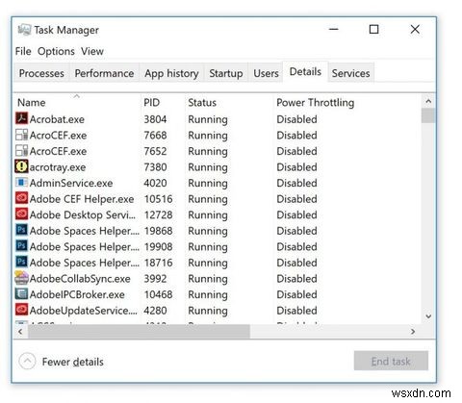Click the Task Manager title bar icon
Image resolution: width=462 pixels, height=403 pixels.
24,30
